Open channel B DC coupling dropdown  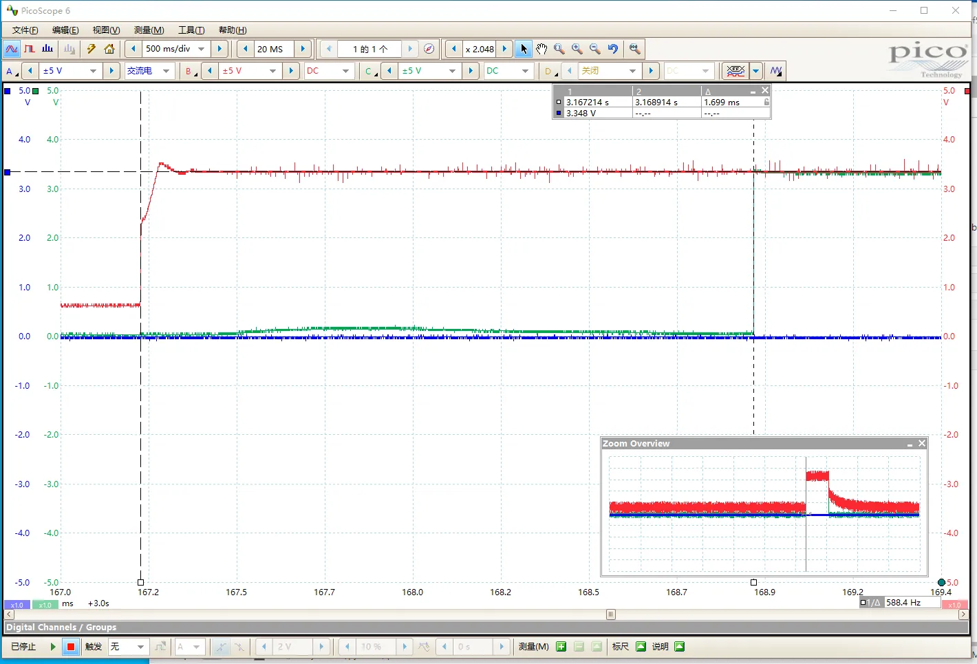[345, 71]
